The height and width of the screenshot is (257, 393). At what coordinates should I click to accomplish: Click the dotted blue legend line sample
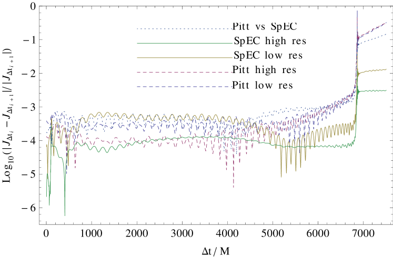coord(184,29)
